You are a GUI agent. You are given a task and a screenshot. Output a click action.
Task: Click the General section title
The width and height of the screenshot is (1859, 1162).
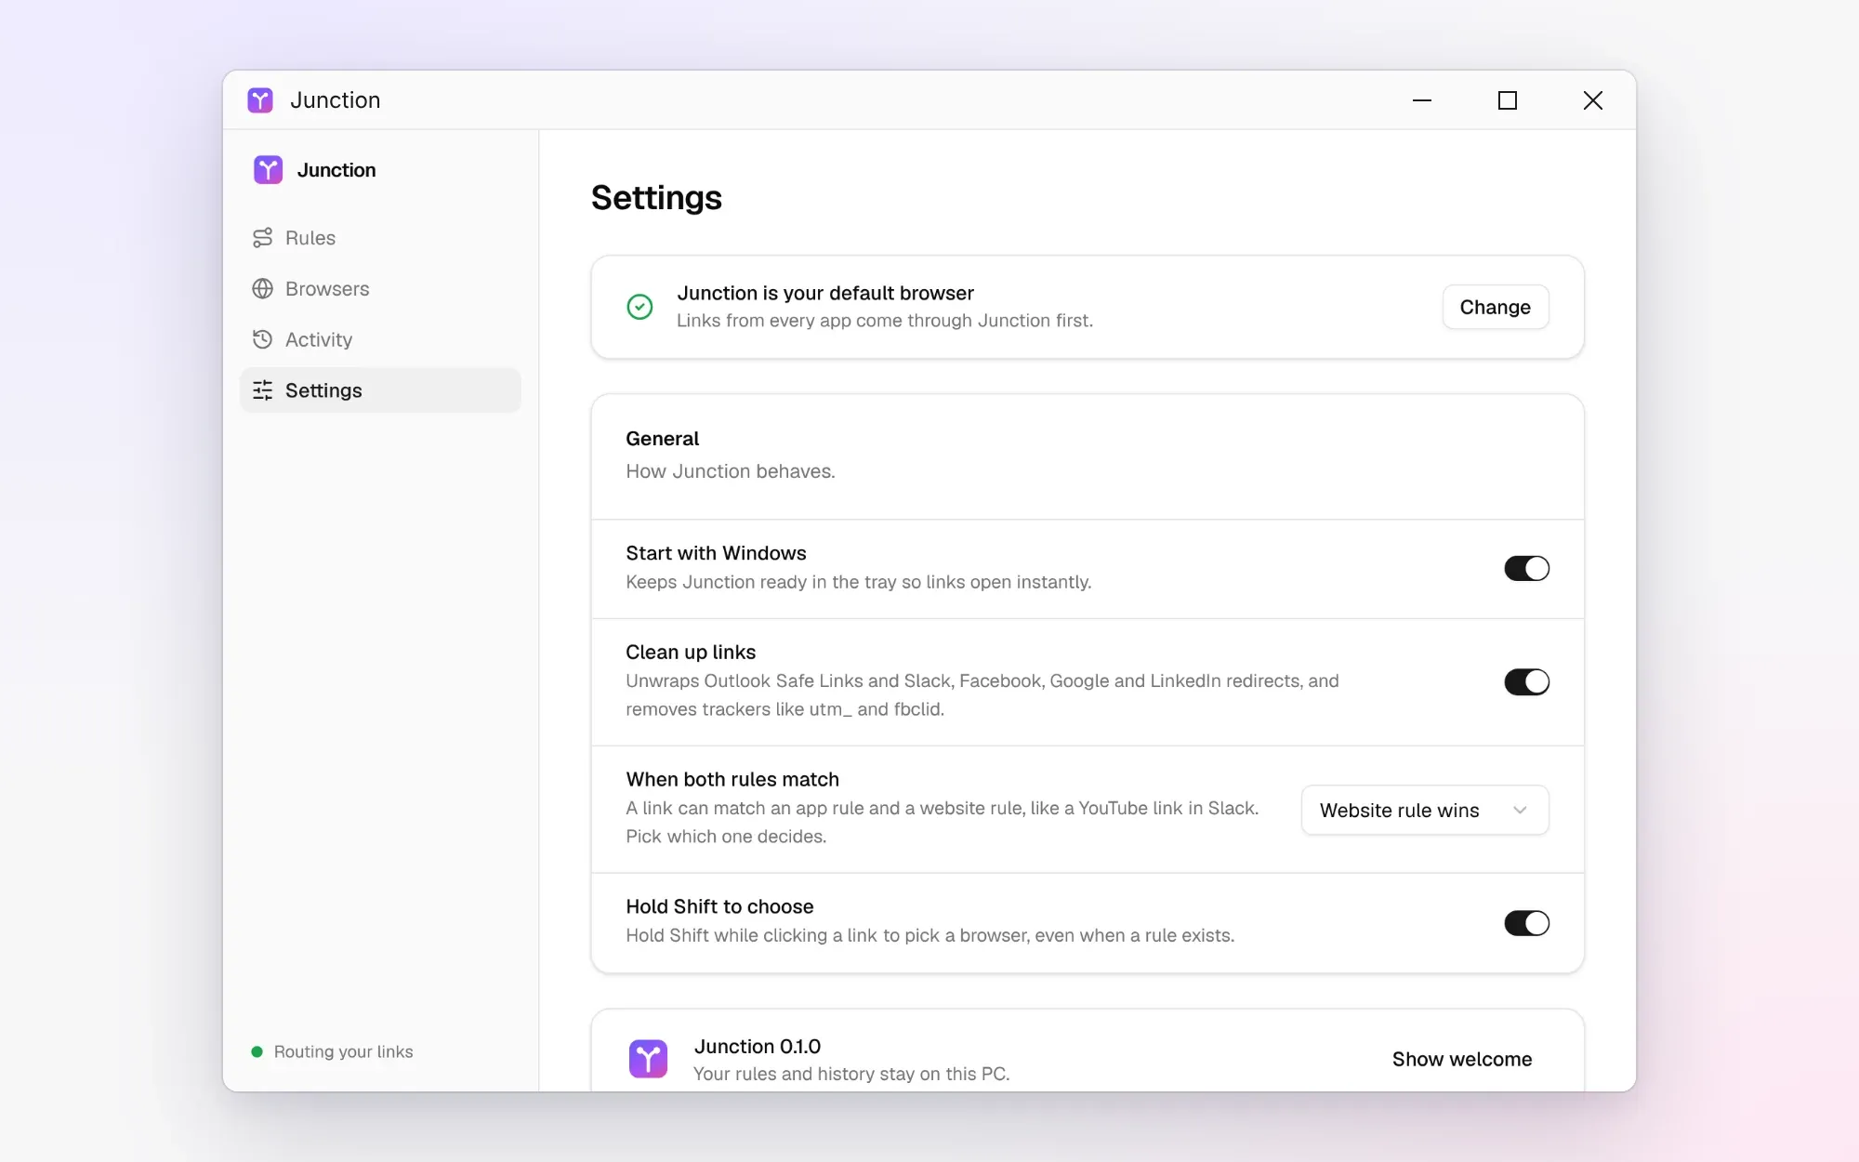point(662,439)
